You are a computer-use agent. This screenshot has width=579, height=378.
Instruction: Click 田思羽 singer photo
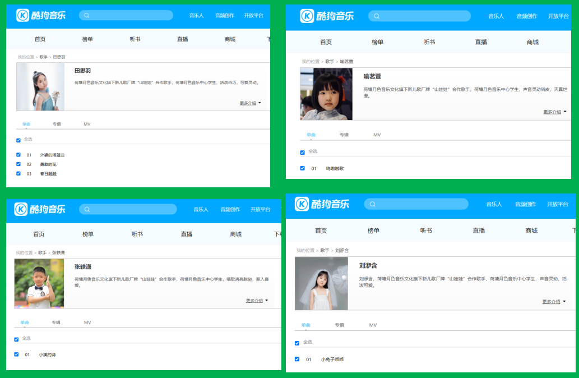point(40,87)
